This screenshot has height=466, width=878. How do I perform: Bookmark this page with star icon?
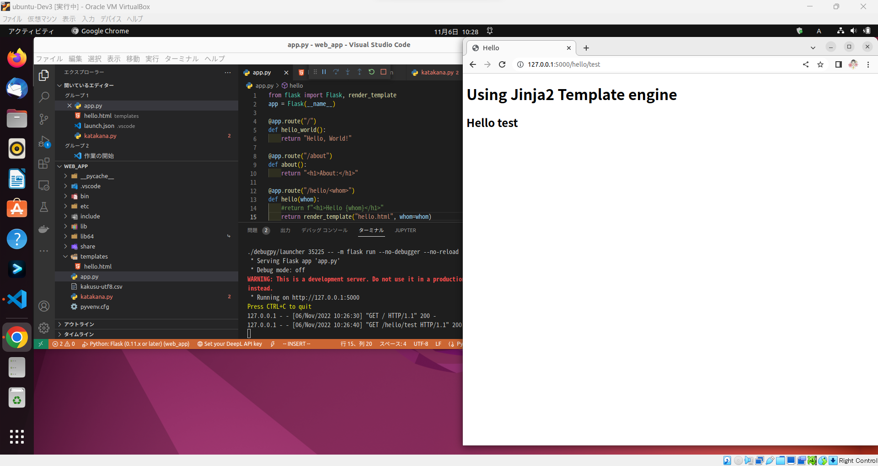(x=820, y=64)
